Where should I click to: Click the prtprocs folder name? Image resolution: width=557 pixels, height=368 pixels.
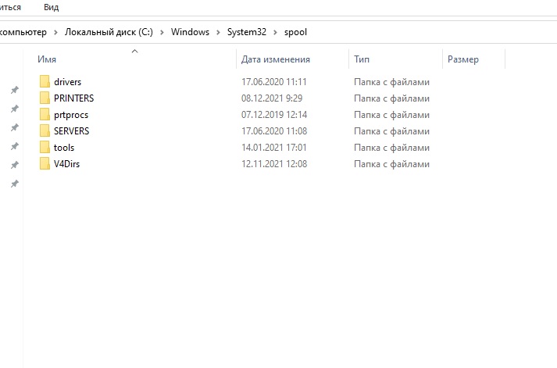pyautogui.click(x=71, y=115)
